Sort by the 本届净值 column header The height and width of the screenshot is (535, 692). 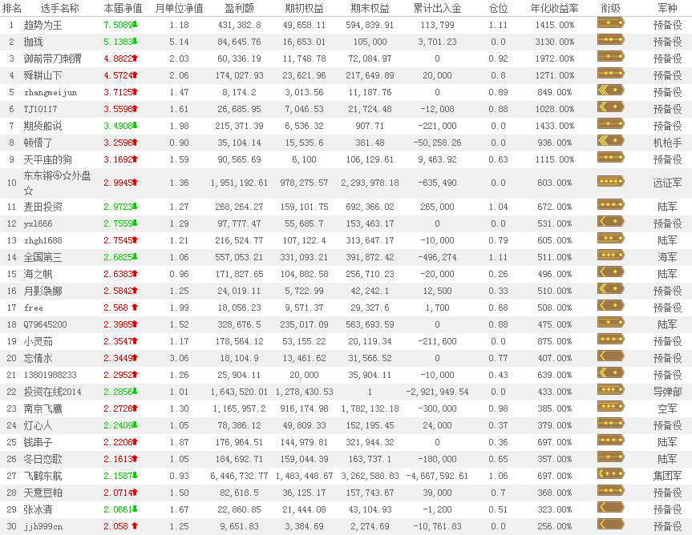pyautogui.click(x=123, y=8)
